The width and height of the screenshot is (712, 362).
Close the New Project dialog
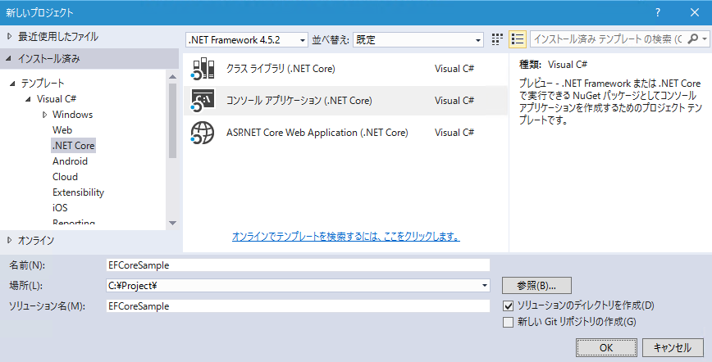point(694,13)
